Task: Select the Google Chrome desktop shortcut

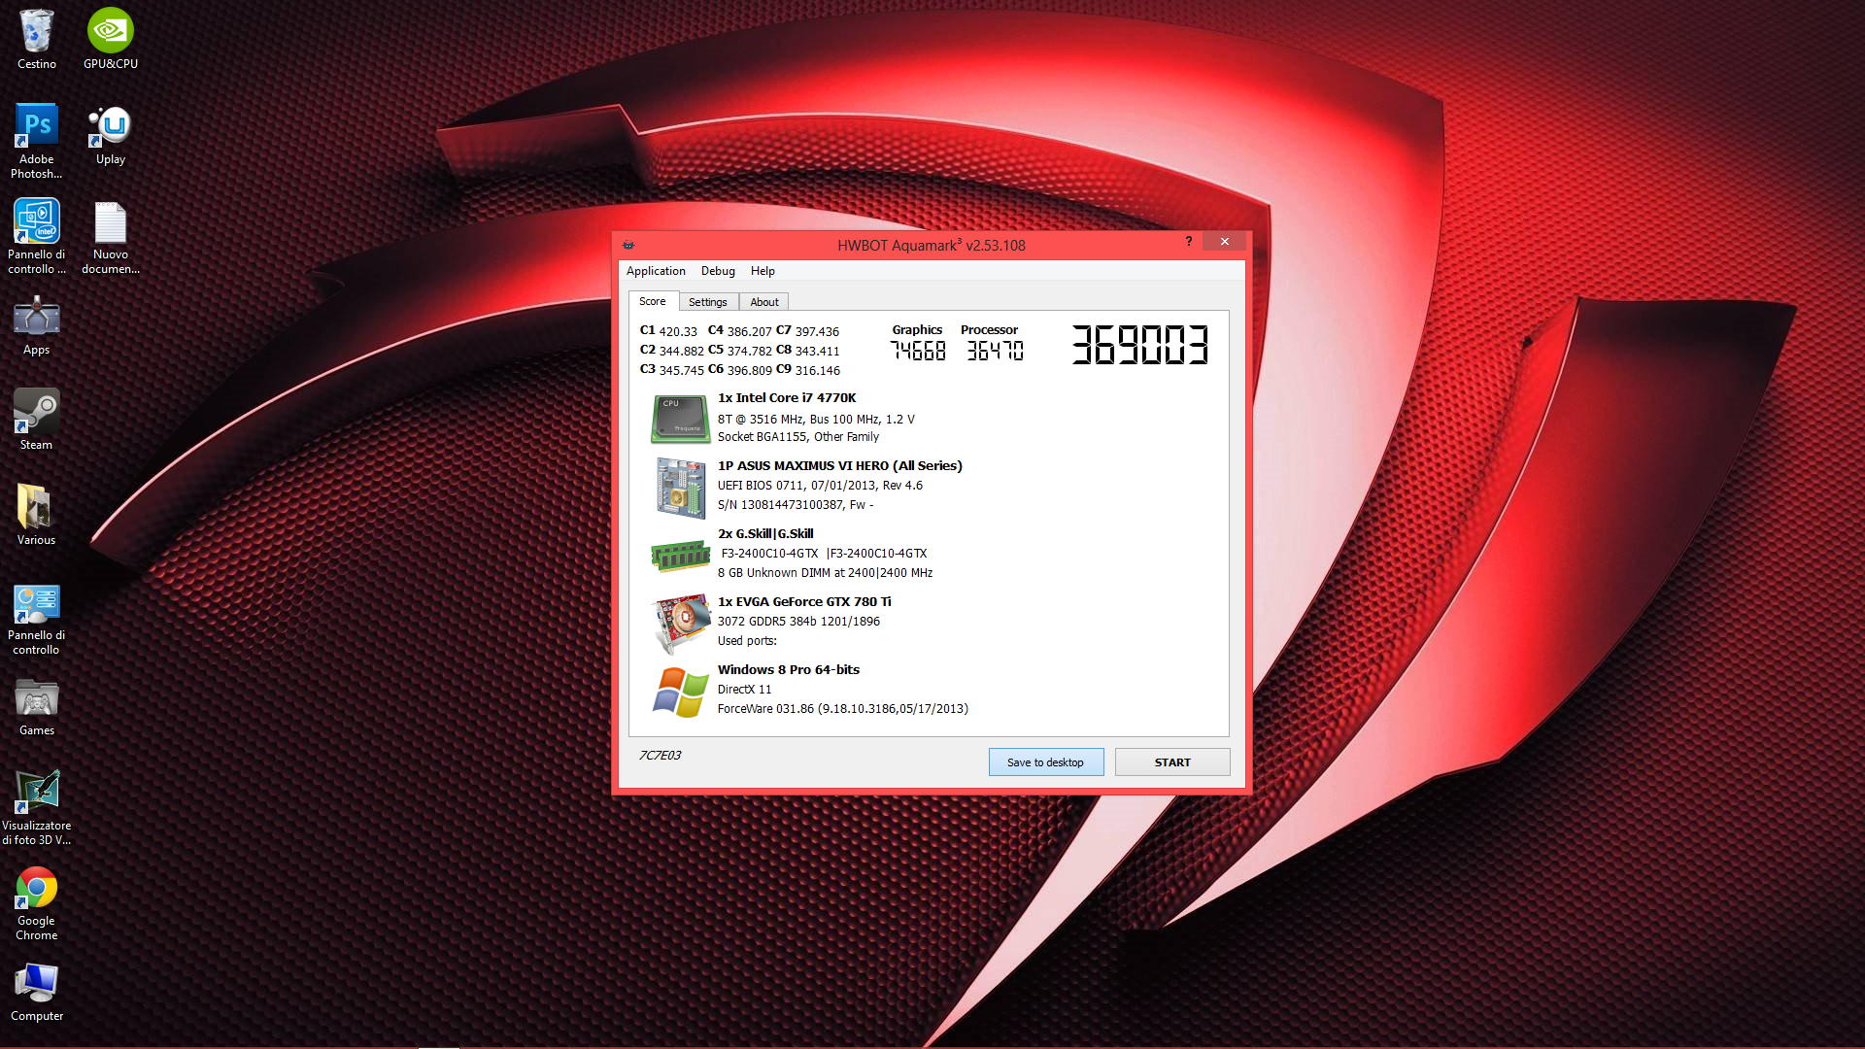Action: point(36,902)
